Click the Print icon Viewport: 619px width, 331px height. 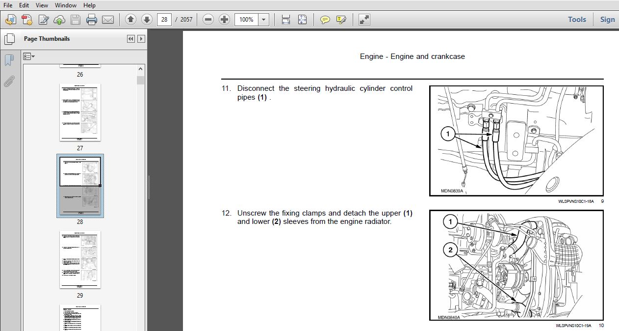tap(92, 20)
